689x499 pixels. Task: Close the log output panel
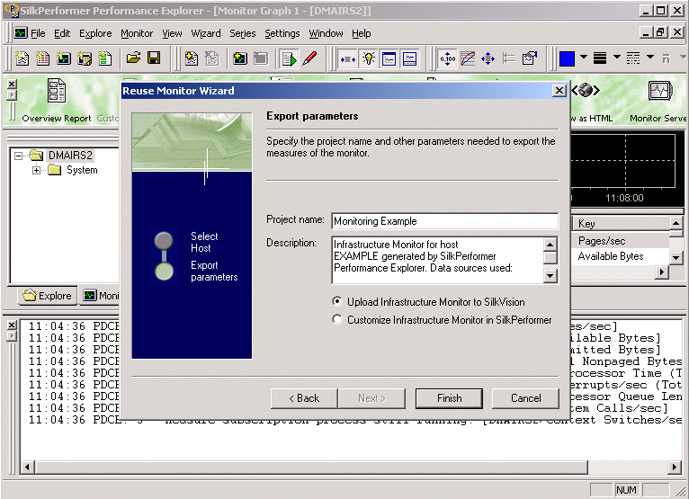click(x=13, y=325)
